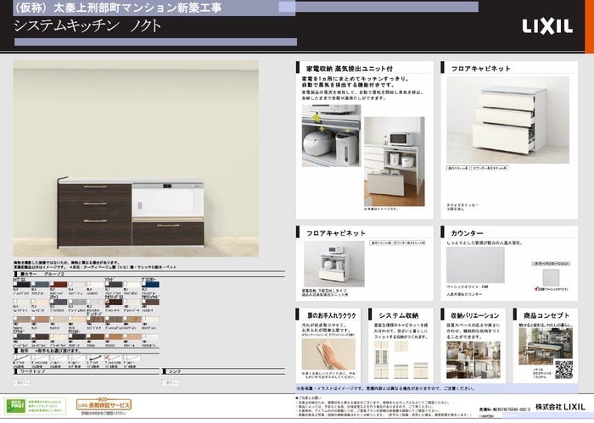Uncheck the red-checked handle option

(x=107, y=357)
